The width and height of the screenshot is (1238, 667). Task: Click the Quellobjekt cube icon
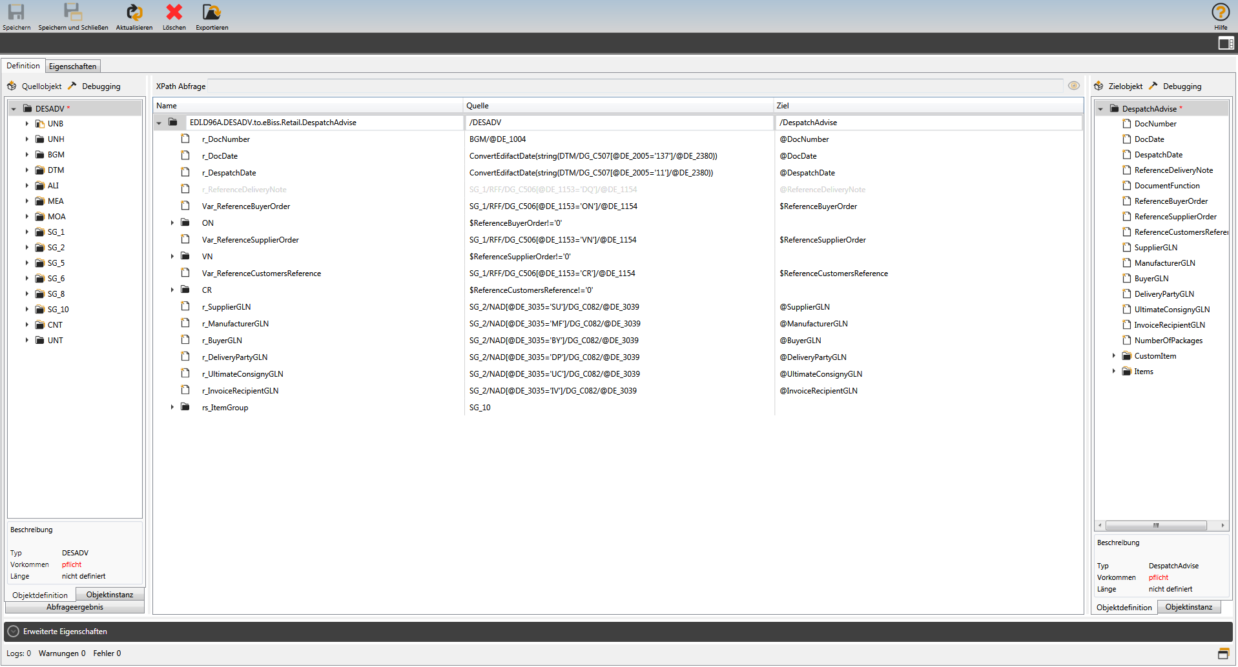click(12, 86)
